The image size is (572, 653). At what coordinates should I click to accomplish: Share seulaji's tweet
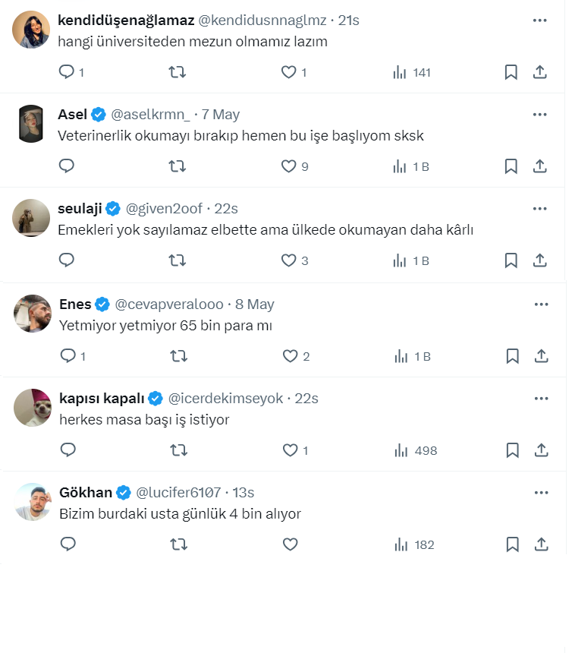point(540,260)
